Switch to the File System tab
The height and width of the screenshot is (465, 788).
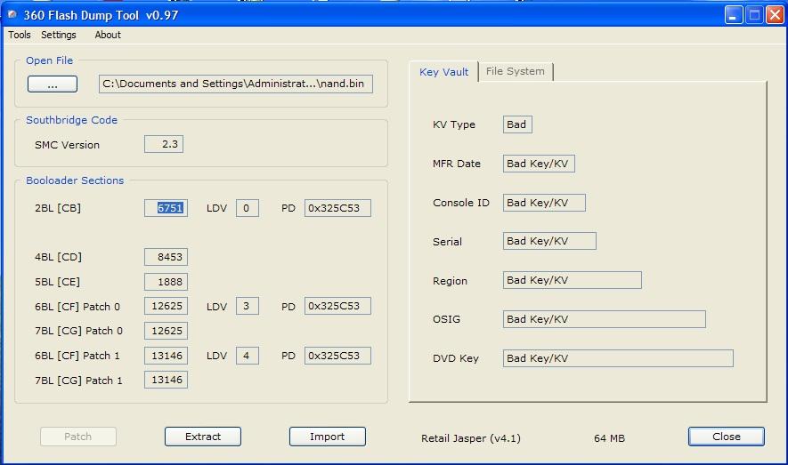pos(516,72)
